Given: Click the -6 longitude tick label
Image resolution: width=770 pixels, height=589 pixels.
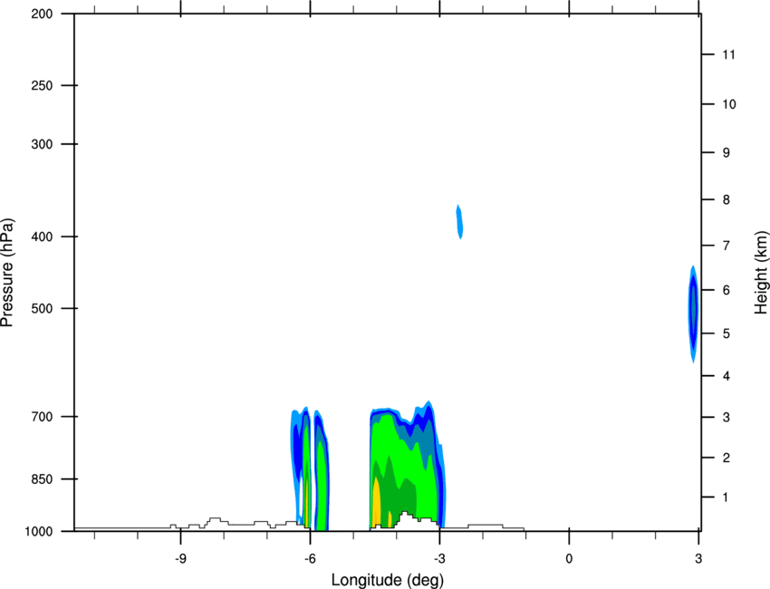Looking at the screenshot, I should point(310,559).
